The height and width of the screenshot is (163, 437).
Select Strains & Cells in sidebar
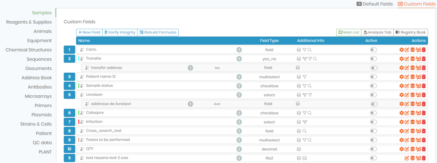[x=36, y=124]
